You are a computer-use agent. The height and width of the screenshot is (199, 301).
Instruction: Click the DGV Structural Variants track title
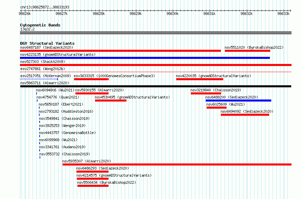(x=47, y=43)
